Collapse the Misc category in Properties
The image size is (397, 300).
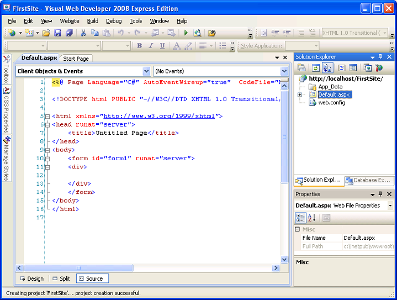(x=298, y=229)
